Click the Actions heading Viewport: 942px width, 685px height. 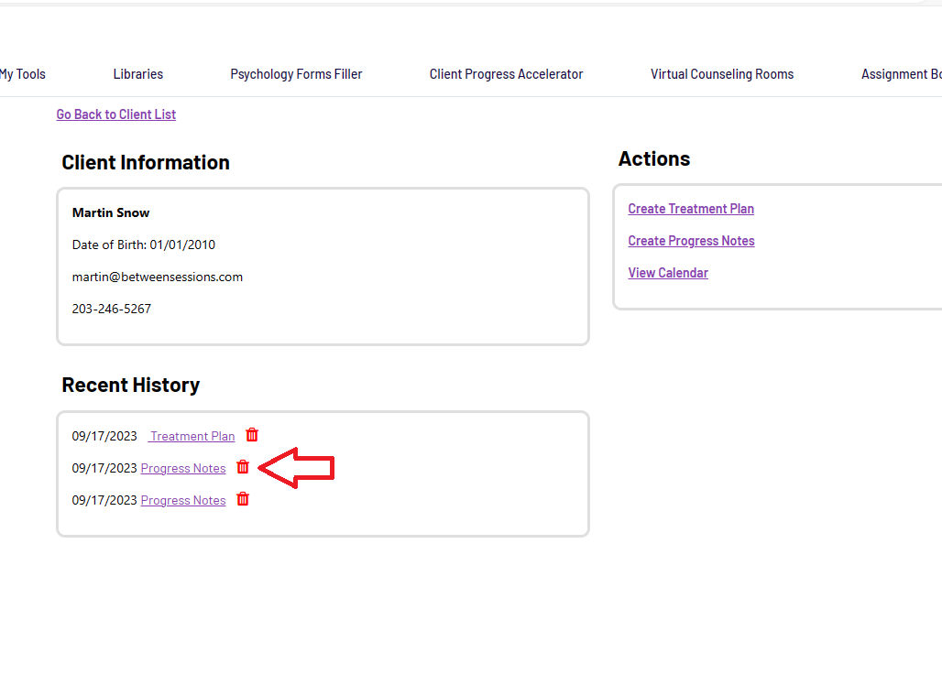click(654, 158)
